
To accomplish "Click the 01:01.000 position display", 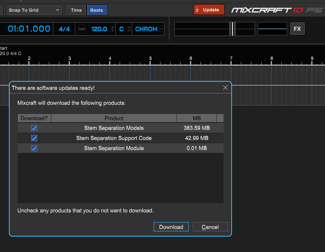I will (29, 29).
